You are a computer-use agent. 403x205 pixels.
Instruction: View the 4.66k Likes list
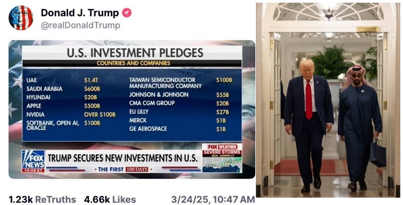click(x=110, y=200)
